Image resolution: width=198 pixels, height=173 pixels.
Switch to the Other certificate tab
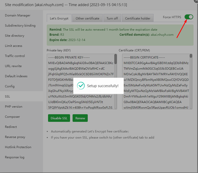87,18
